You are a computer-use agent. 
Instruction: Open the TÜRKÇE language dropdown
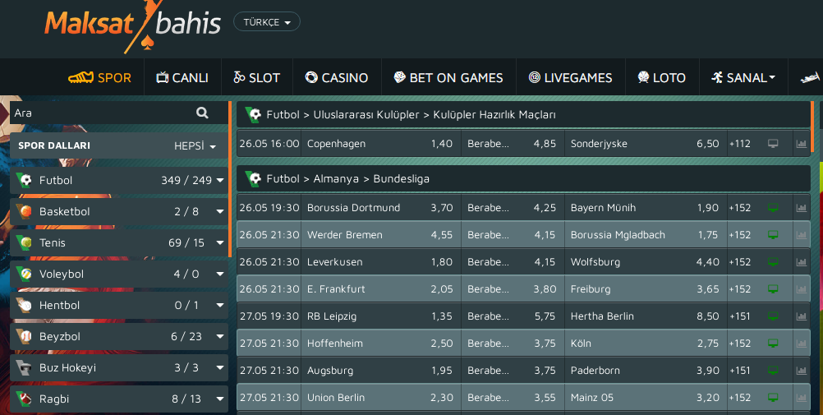coord(267,22)
